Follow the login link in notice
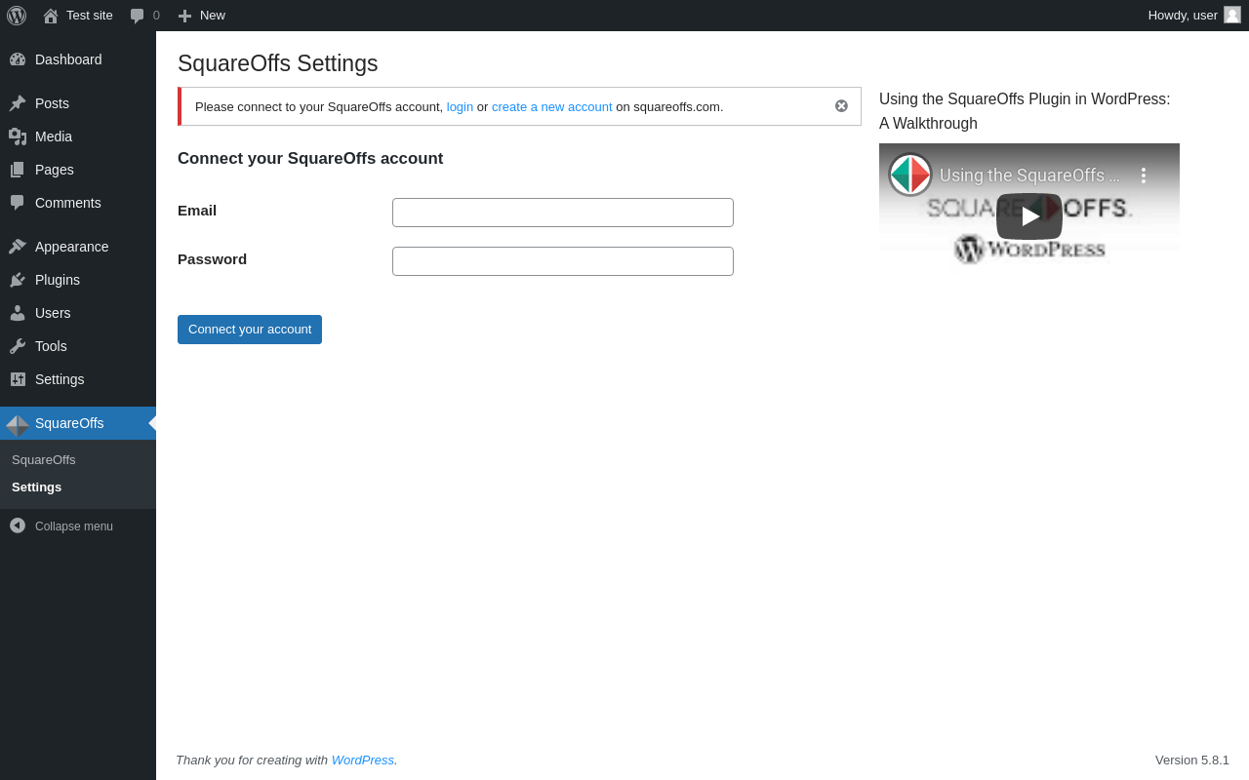 point(460,107)
